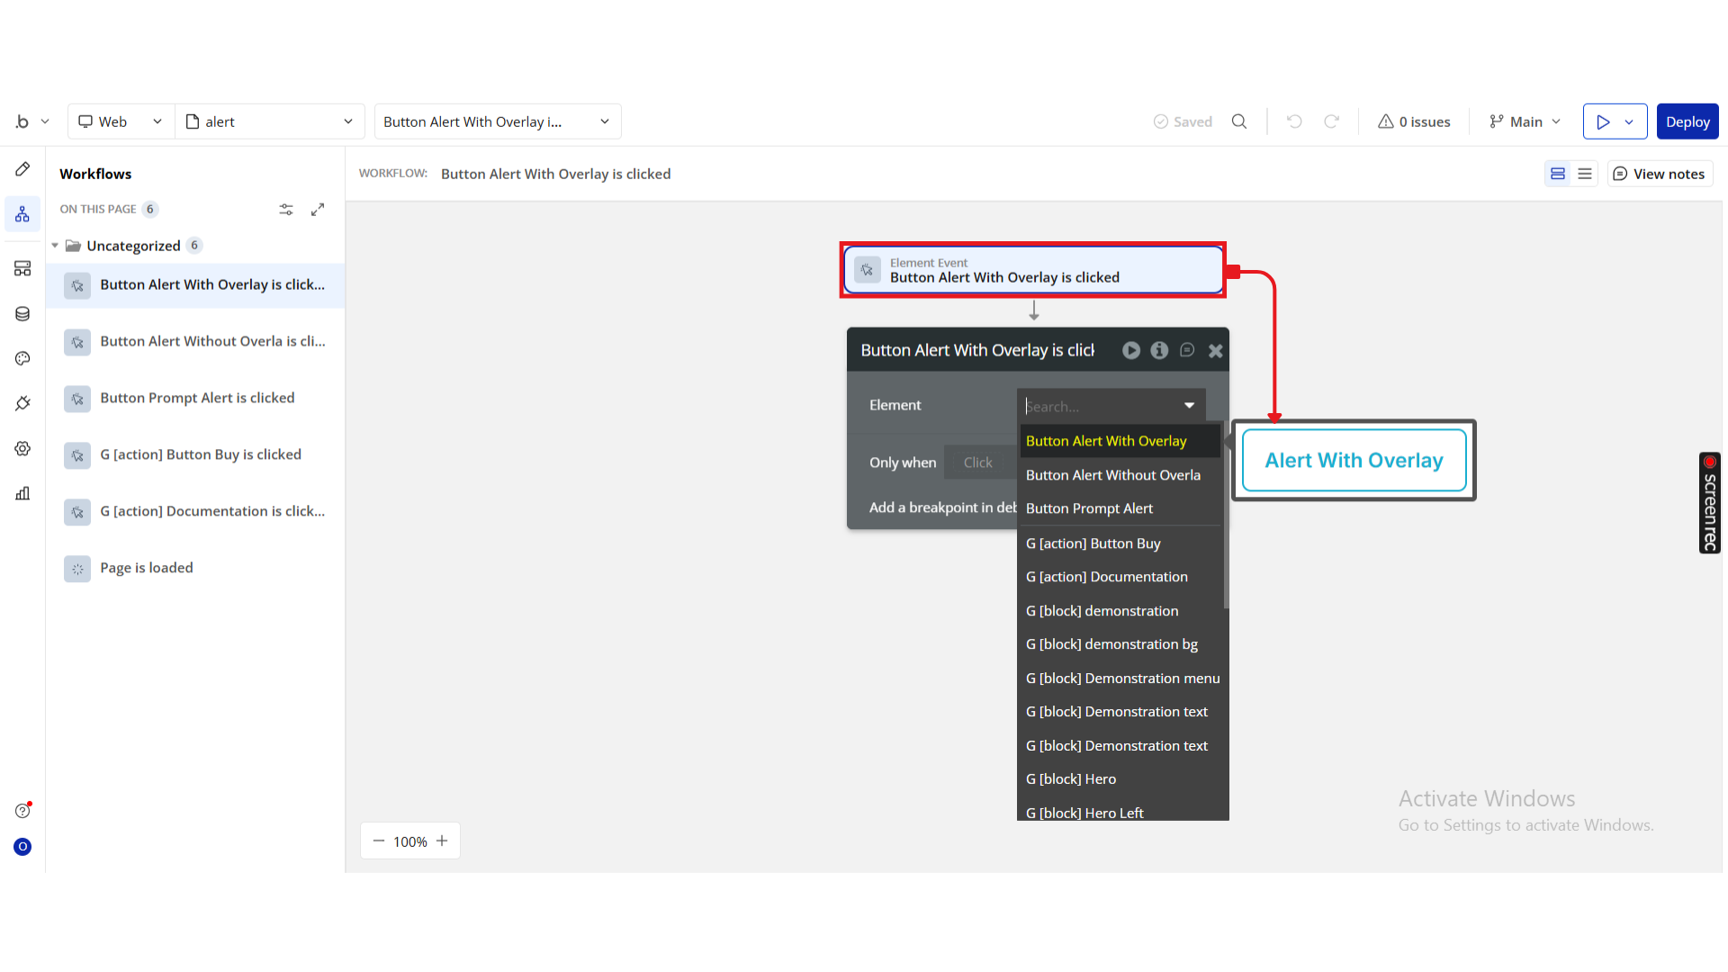1728x972 pixels.
Task: Open the alert page dropdown
Action: 270,121
